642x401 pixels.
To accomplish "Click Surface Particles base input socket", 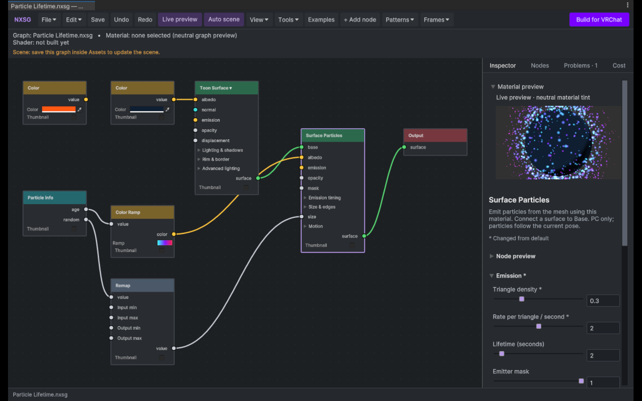I will (302, 147).
